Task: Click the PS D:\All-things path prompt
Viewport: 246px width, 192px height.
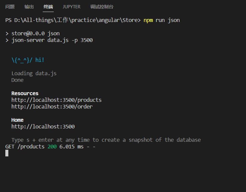Action: 73,20
